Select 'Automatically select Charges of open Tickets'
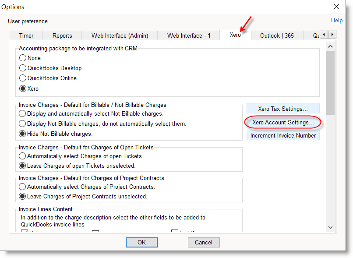 [22, 156]
